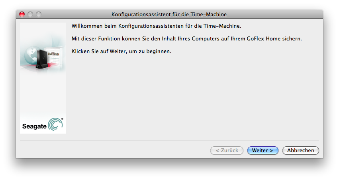339x180 pixels.
Task: Click the window title Konfigurationsassistent für die Time-Machine
Action: pos(169,14)
